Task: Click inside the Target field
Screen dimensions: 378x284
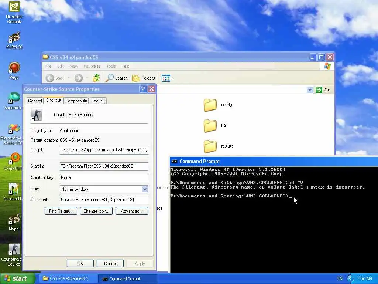Action: point(104,150)
